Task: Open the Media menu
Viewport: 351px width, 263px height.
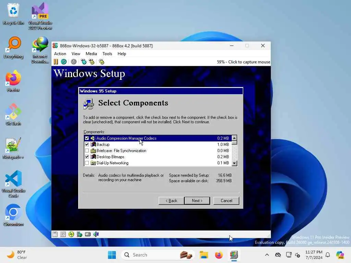Action: click(x=91, y=54)
